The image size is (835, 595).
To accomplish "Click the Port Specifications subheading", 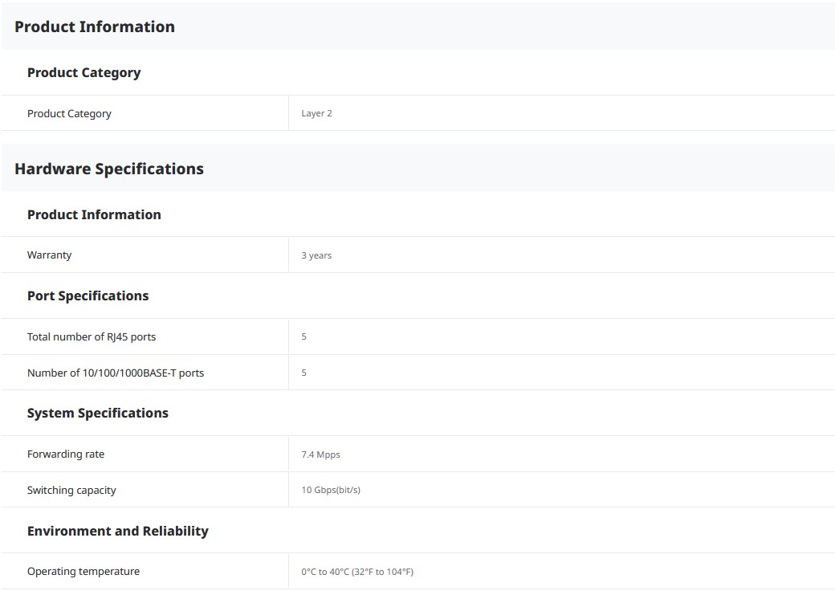I will coord(88,295).
